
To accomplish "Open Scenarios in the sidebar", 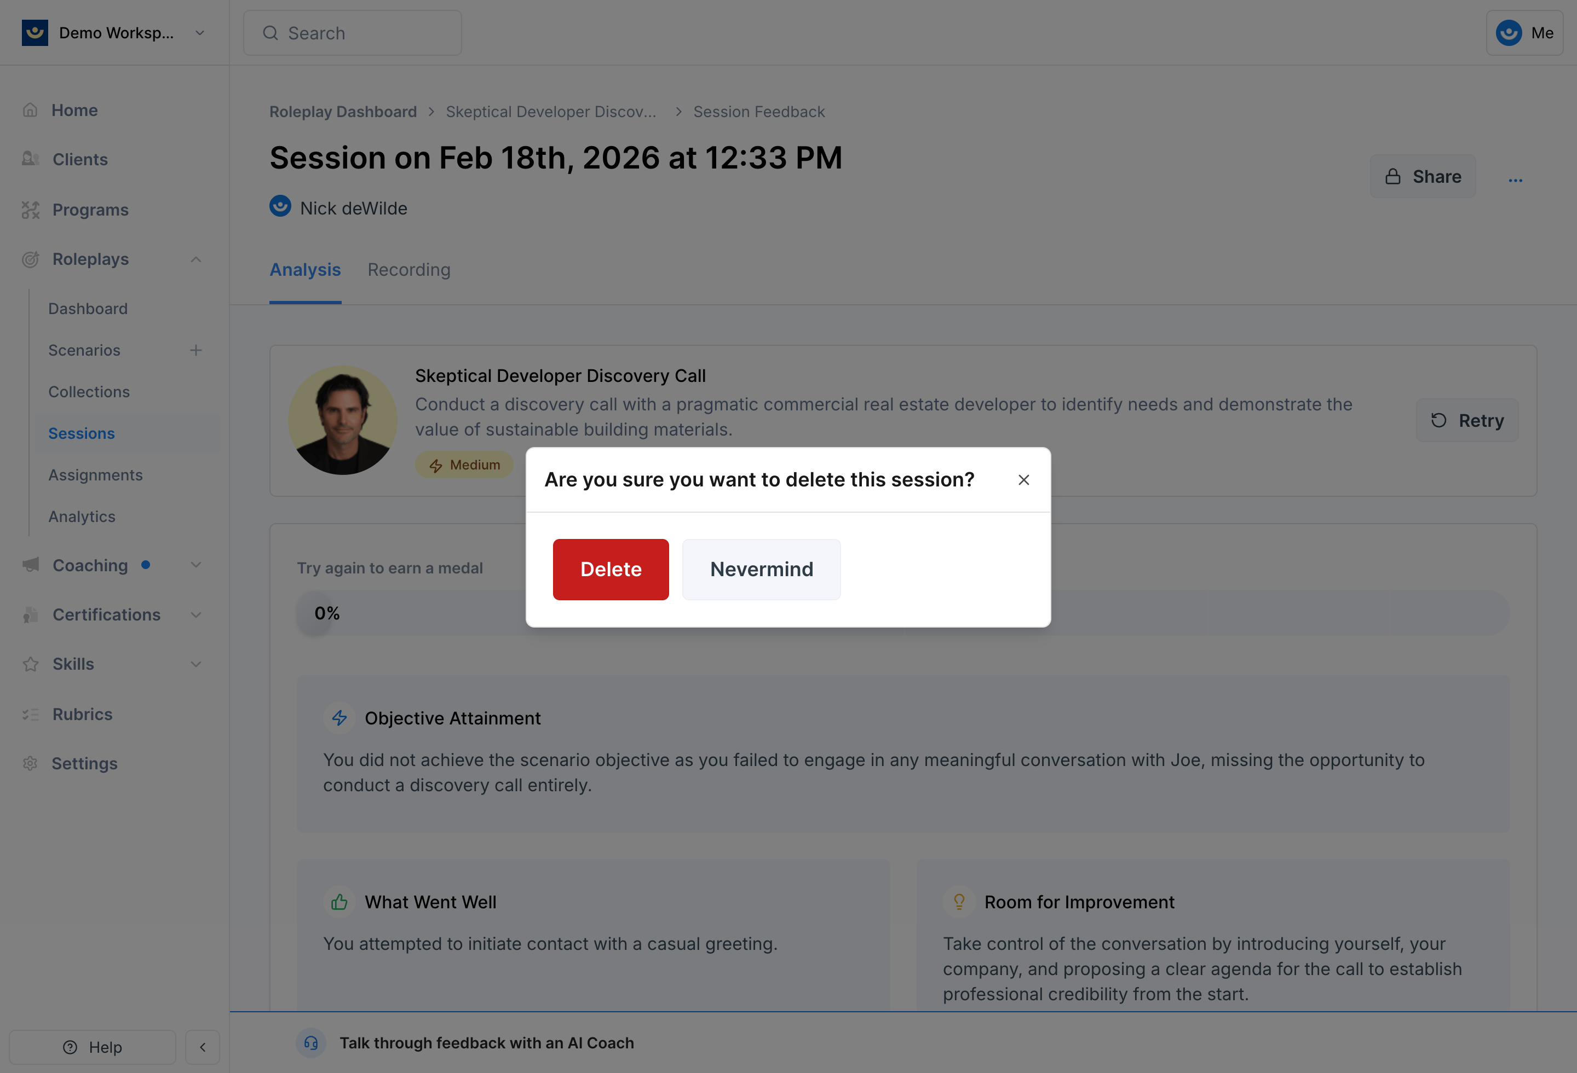I will pyautogui.click(x=84, y=350).
